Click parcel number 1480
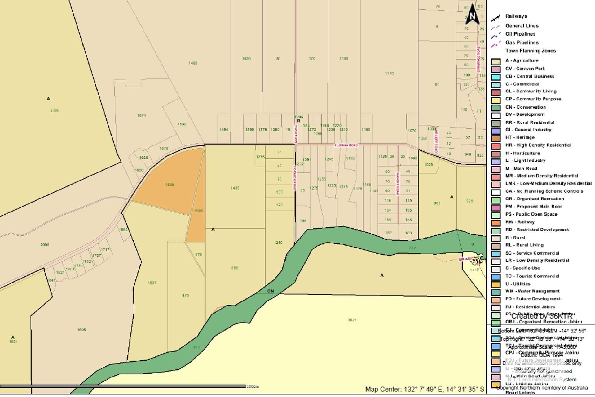 (x=193, y=63)
